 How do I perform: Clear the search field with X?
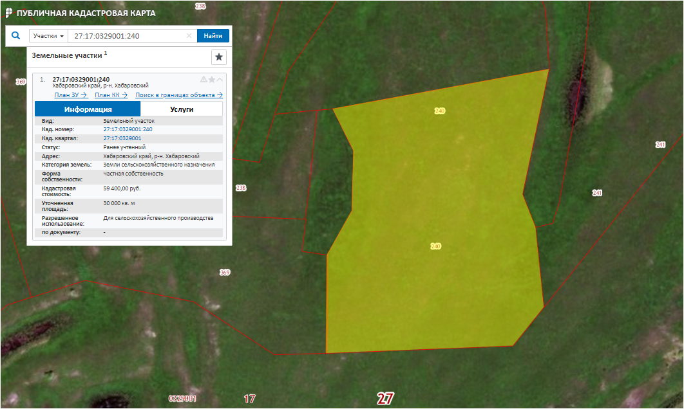coord(189,36)
